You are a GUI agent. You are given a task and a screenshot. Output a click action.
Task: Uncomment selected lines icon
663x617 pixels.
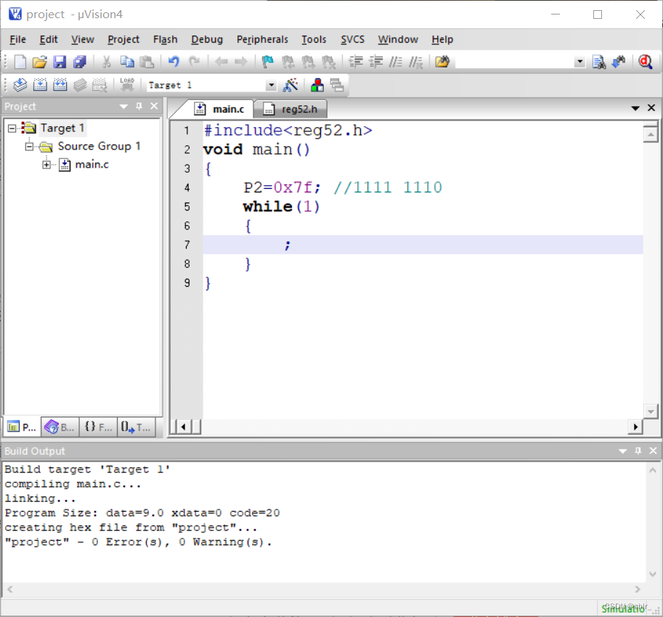415,62
